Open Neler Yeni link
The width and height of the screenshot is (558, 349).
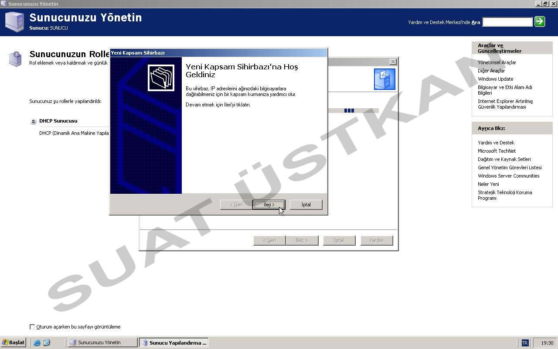pyautogui.click(x=488, y=184)
